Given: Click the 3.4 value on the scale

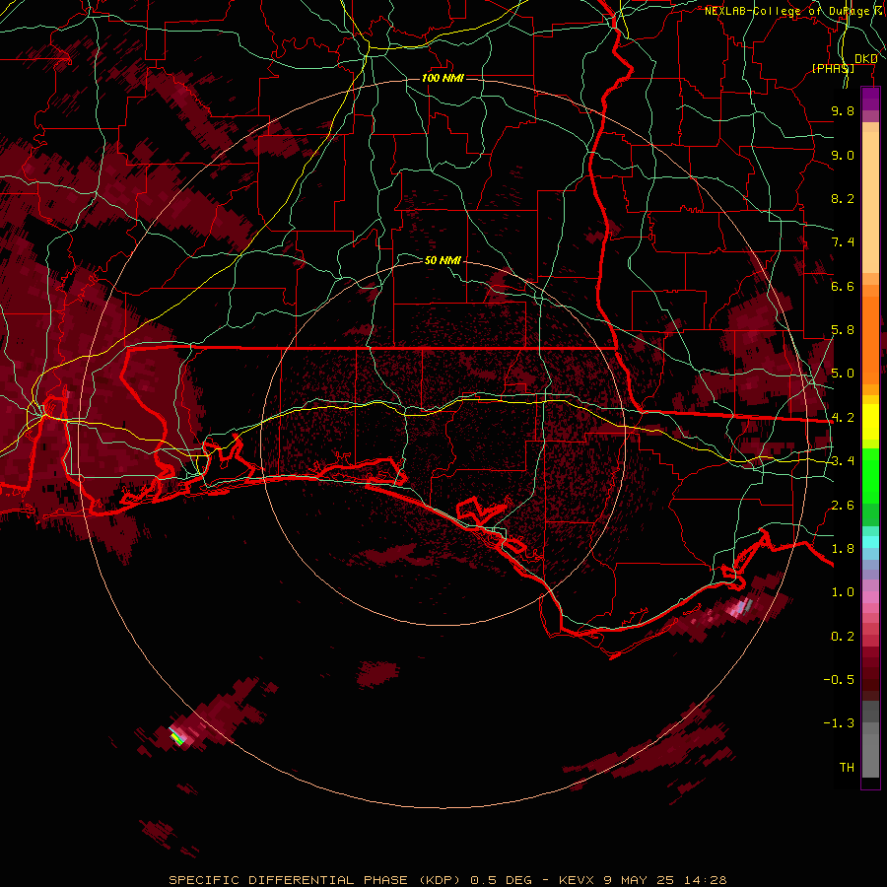Looking at the screenshot, I should pyautogui.click(x=843, y=461).
